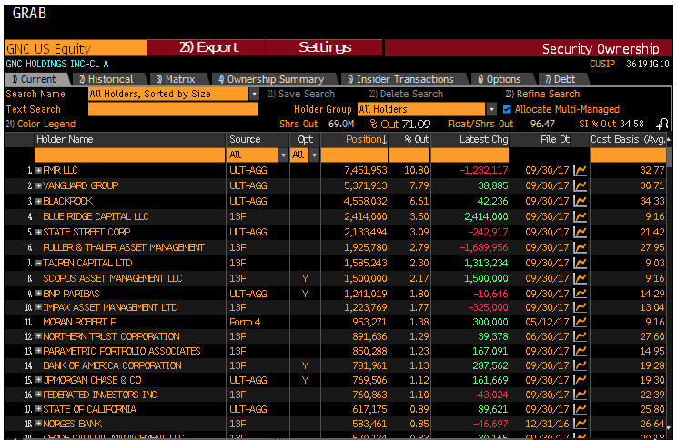The image size is (677, 440).
Task: Expand the Northern Trust Corporation row
Action: point(39,336)
